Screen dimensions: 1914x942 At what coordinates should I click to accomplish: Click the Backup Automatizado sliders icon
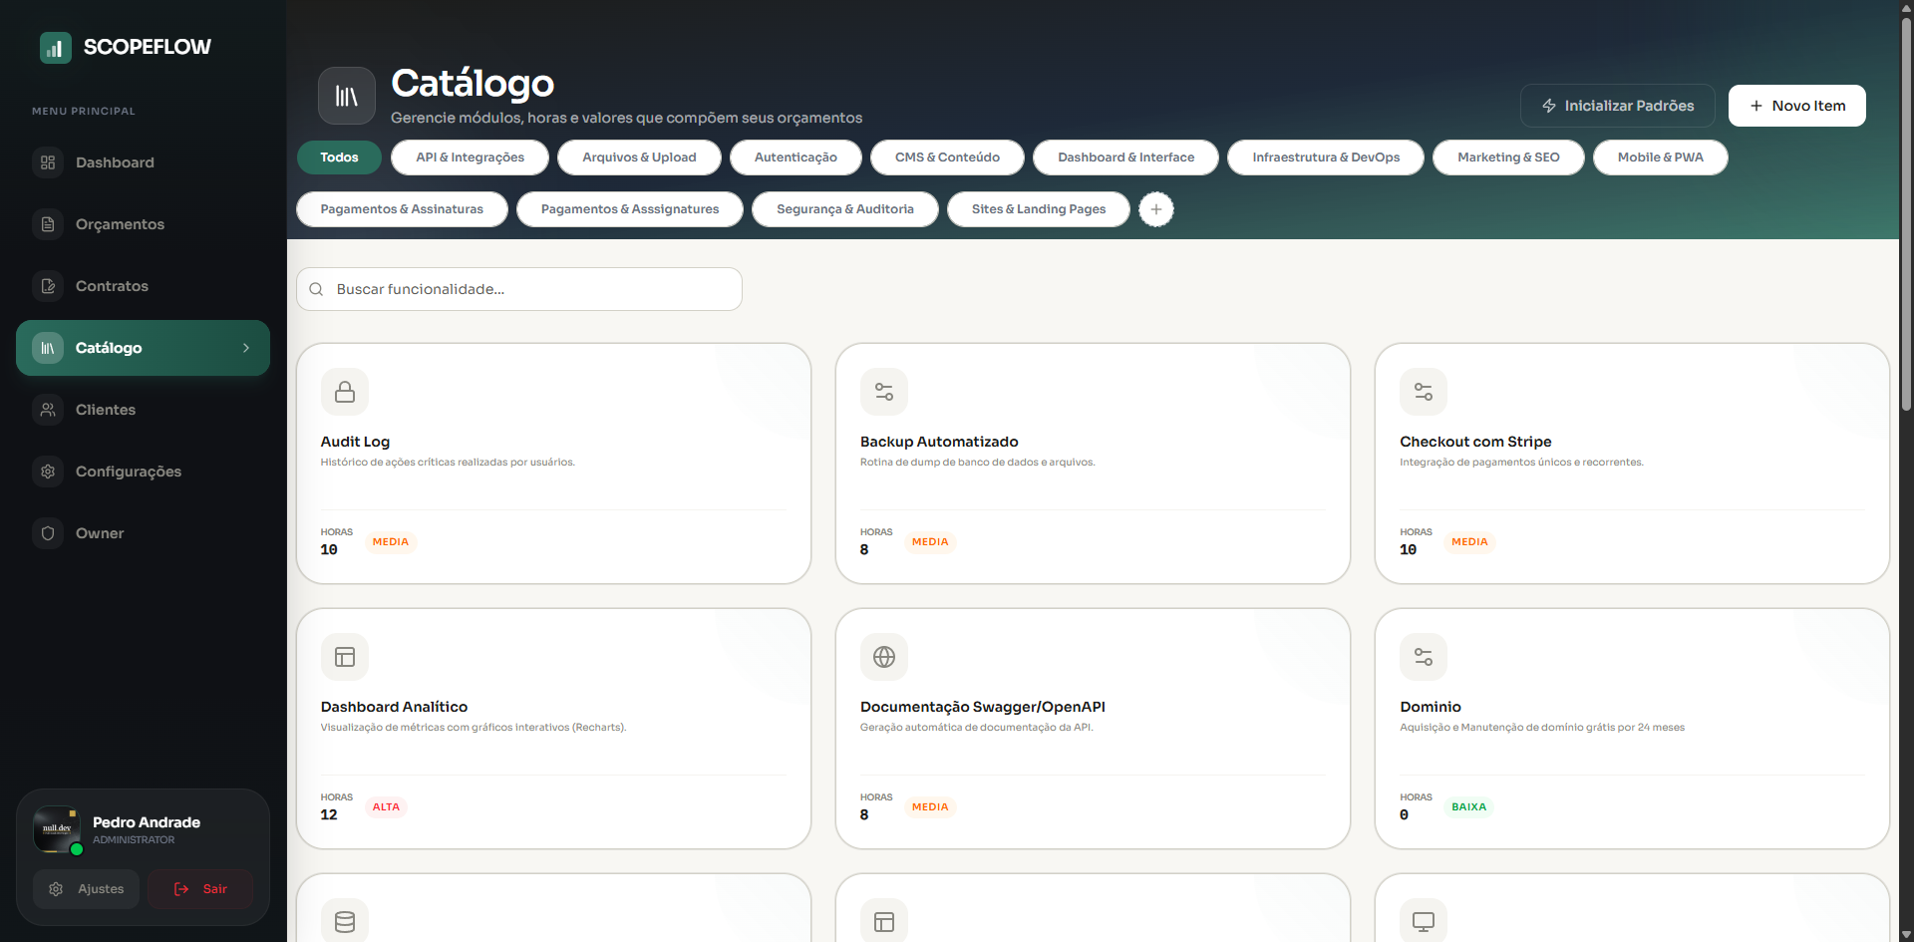884,392
